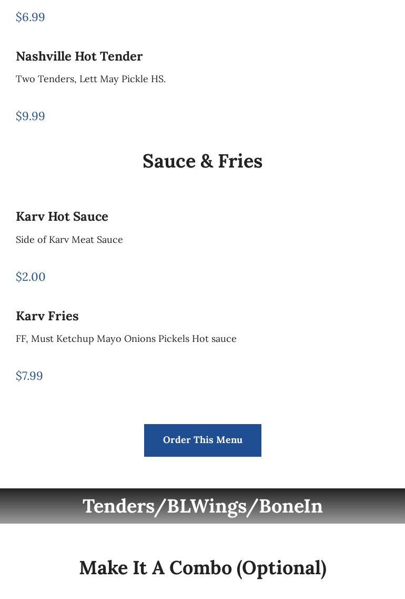Click the $9.99 Nashville Hot Tender price
405x599 pixels.
pyautogui.click(x=31, y=116)
